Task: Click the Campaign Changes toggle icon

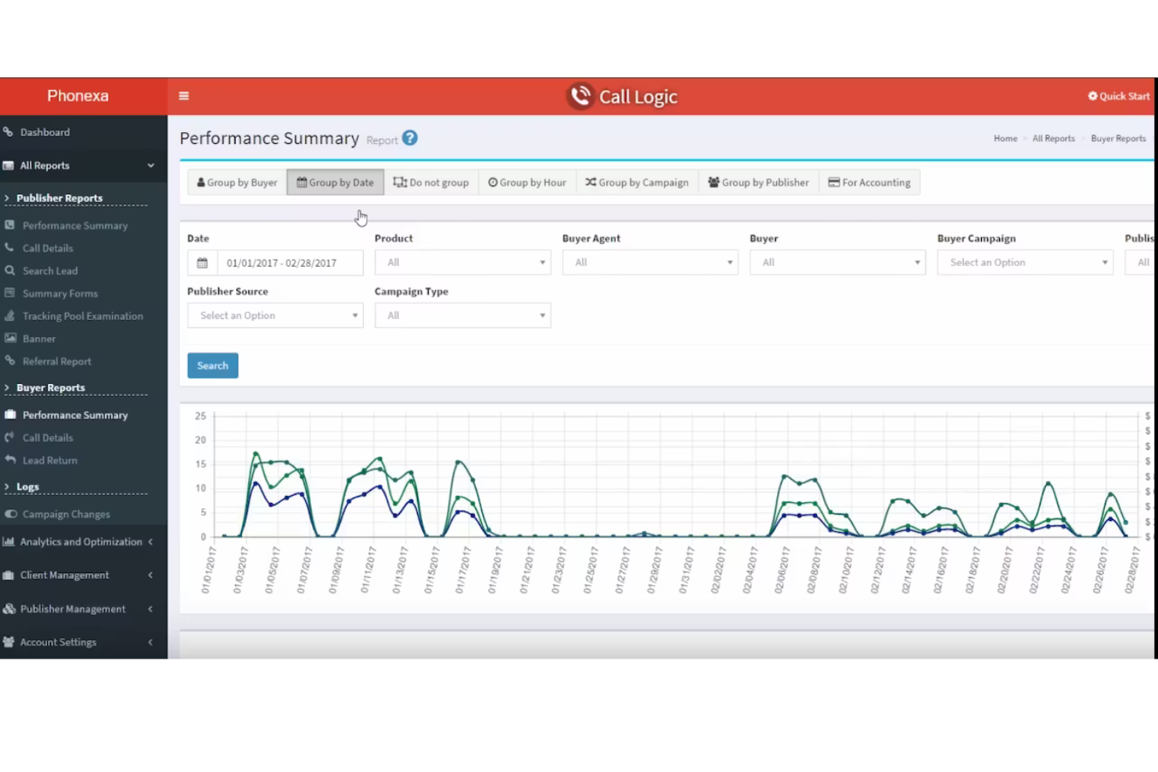Action: coord(11,514)
